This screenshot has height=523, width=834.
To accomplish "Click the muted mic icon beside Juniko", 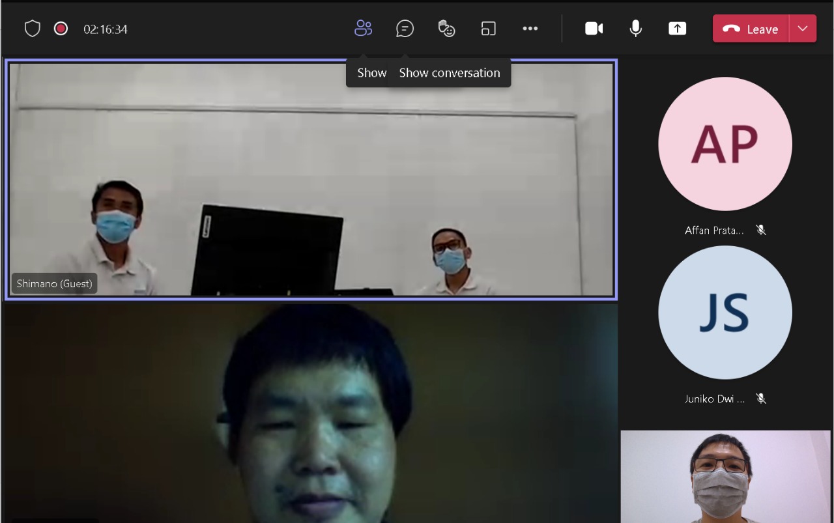I will click(x=760, y=399).
